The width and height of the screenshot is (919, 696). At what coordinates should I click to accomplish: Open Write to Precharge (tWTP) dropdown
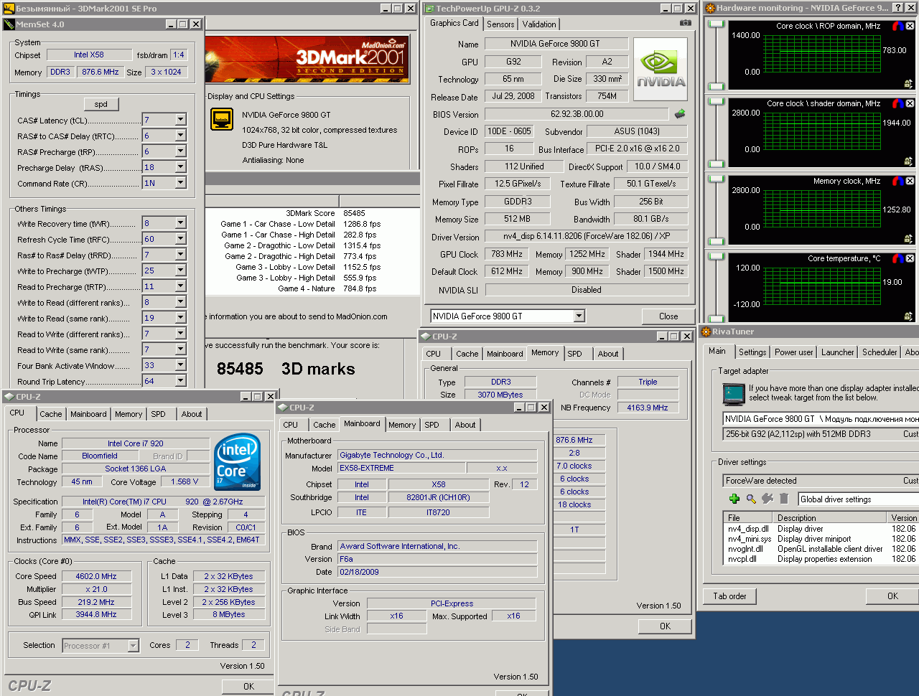pos(180,271)
